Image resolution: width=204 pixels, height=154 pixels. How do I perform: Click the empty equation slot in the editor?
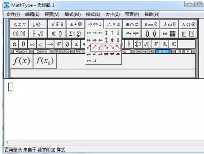pos(10,87)
